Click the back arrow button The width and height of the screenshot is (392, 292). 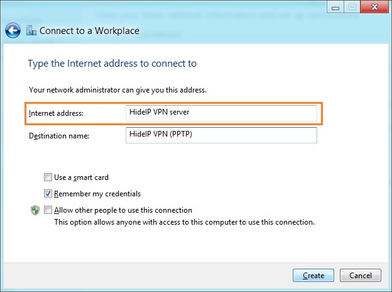coord(13,30)
